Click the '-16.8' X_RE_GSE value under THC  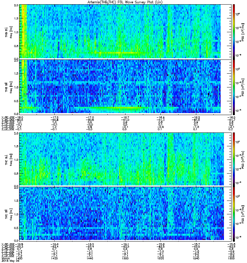click(x=19, y=244)
